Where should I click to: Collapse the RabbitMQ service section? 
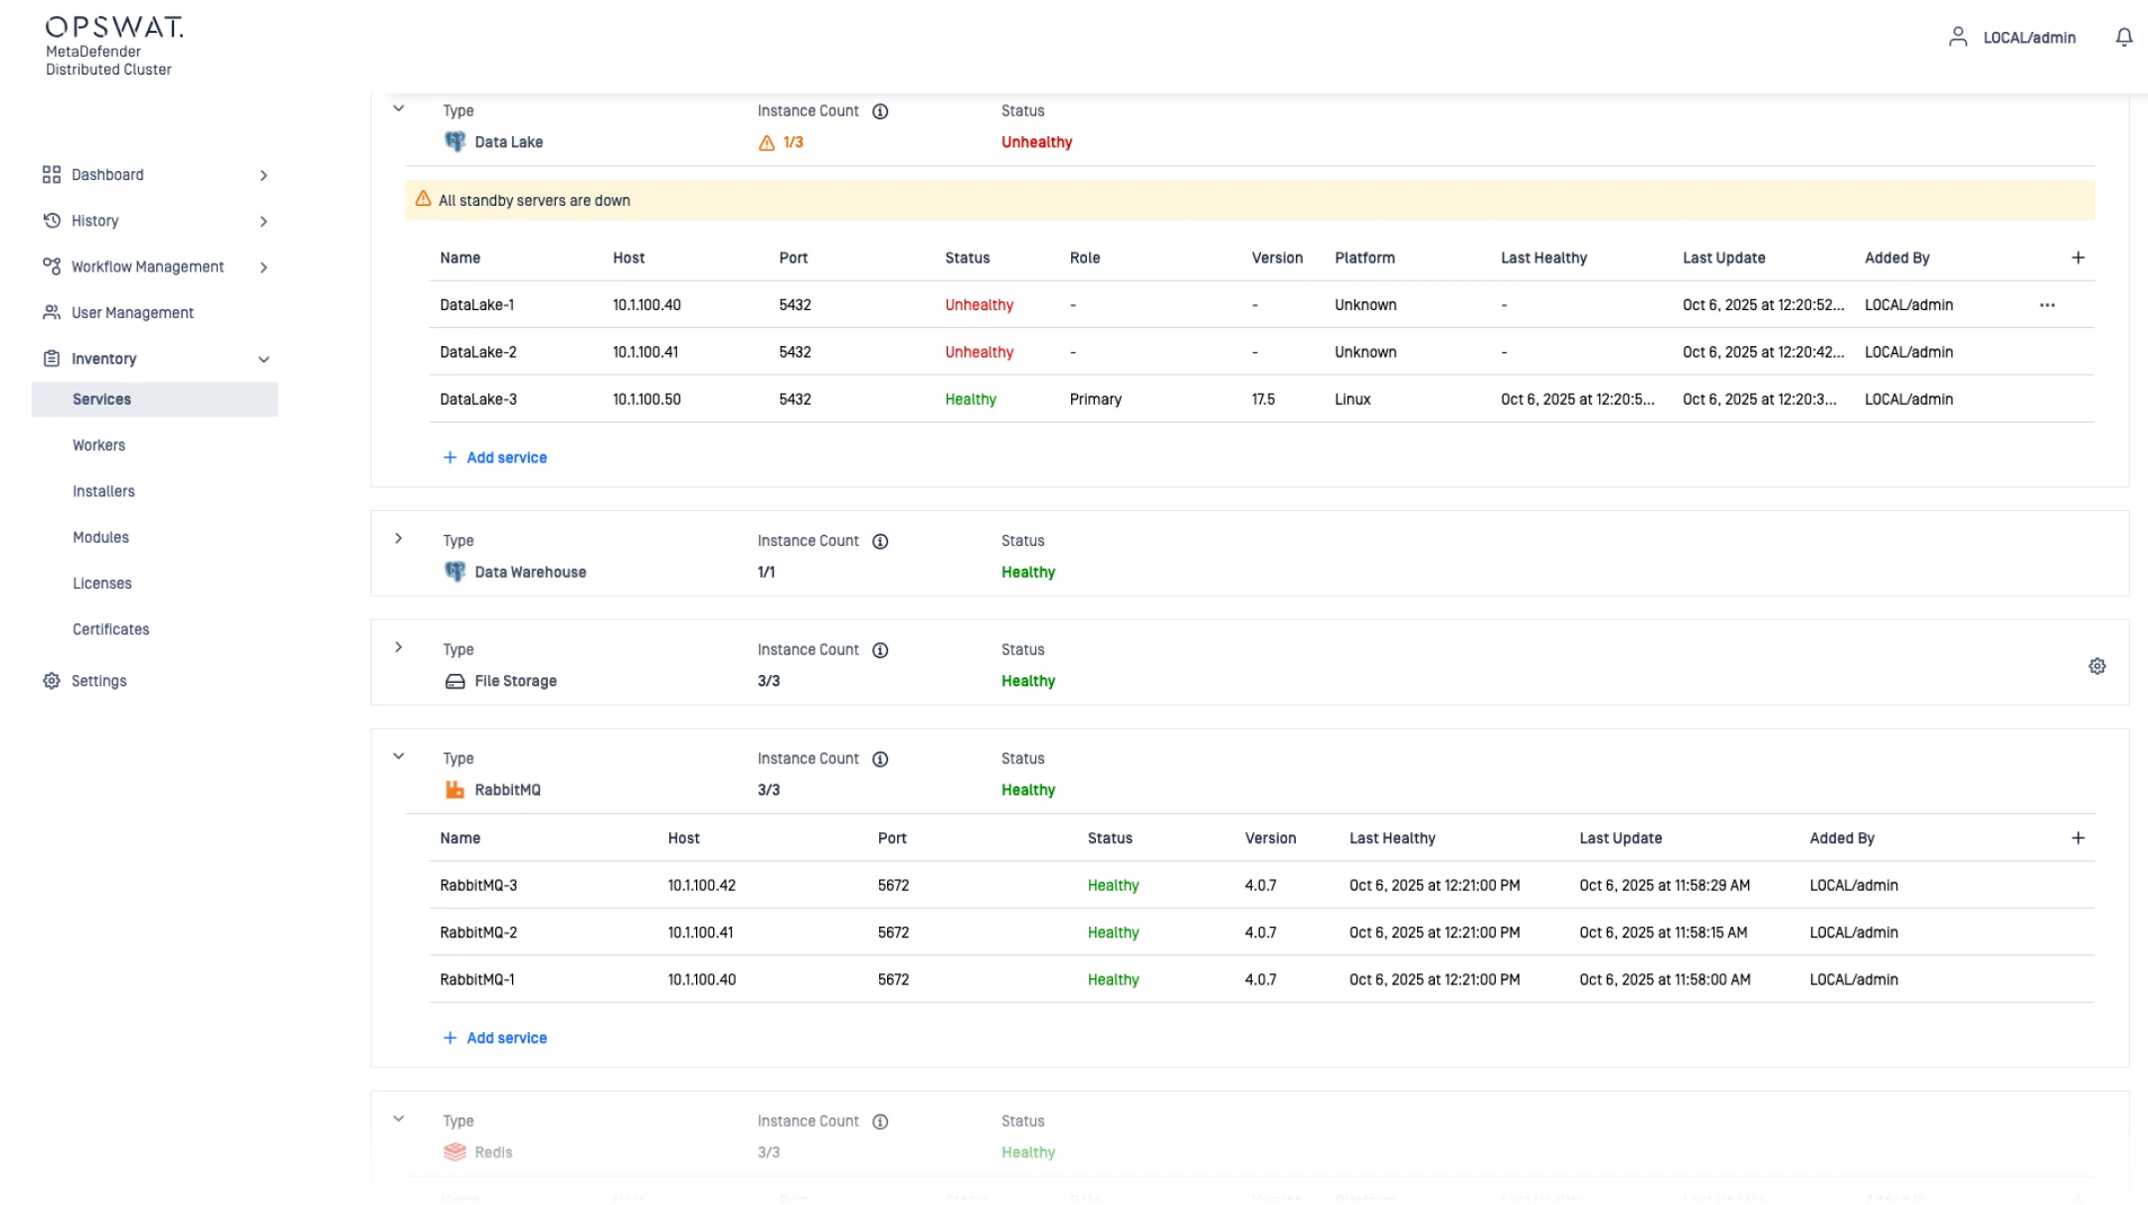coord(399,757)
